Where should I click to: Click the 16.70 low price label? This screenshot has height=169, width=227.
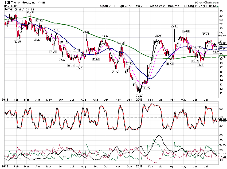coord(115,72)
